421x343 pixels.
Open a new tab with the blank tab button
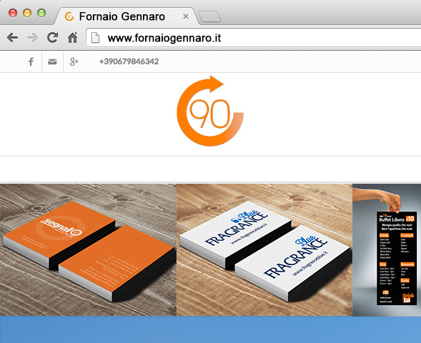(x=209, y=16)
